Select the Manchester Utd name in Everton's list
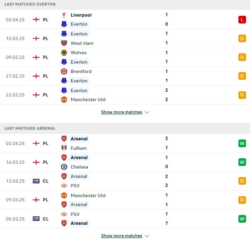This screenshot has height=244, width=252. click(88, 99)
